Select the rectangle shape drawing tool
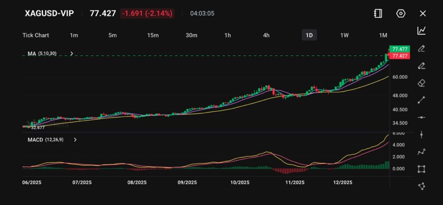This screenshot has height=205, width=443. pos(421,169)
